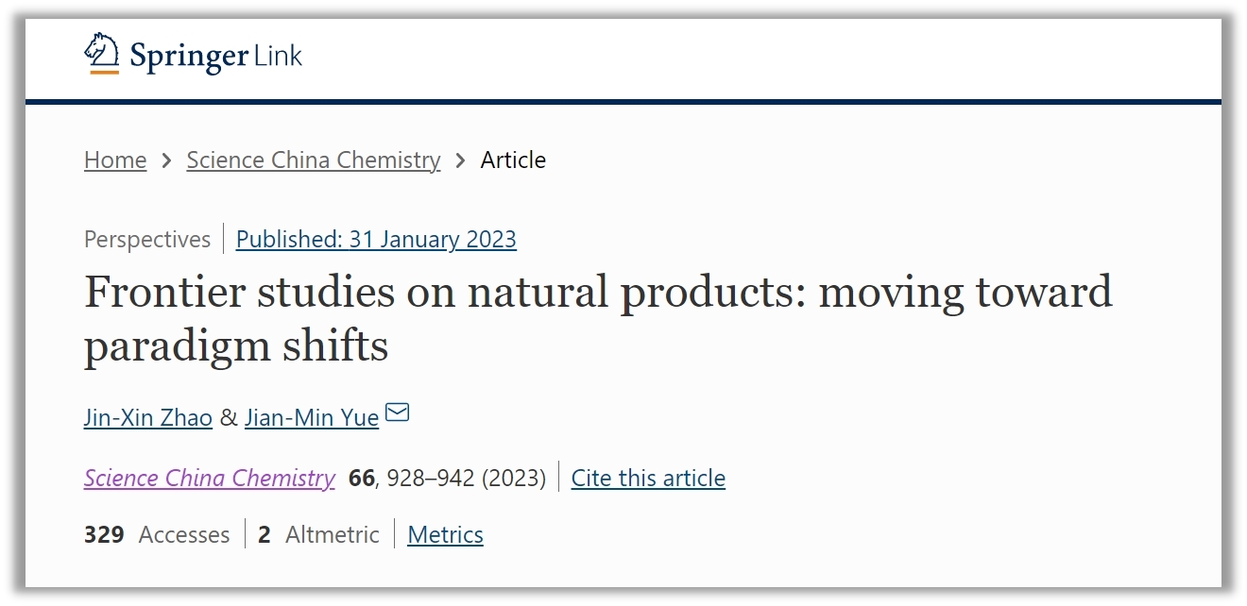Click the 2 Altmetric score
This screenshot has height=606, width=1247.
[x=318, y=535]
